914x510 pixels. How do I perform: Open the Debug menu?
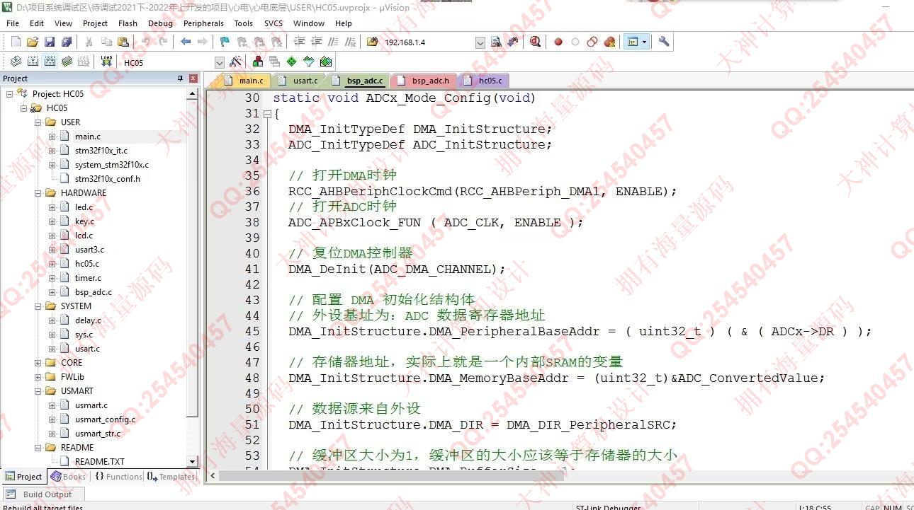[x=160, y=23]
